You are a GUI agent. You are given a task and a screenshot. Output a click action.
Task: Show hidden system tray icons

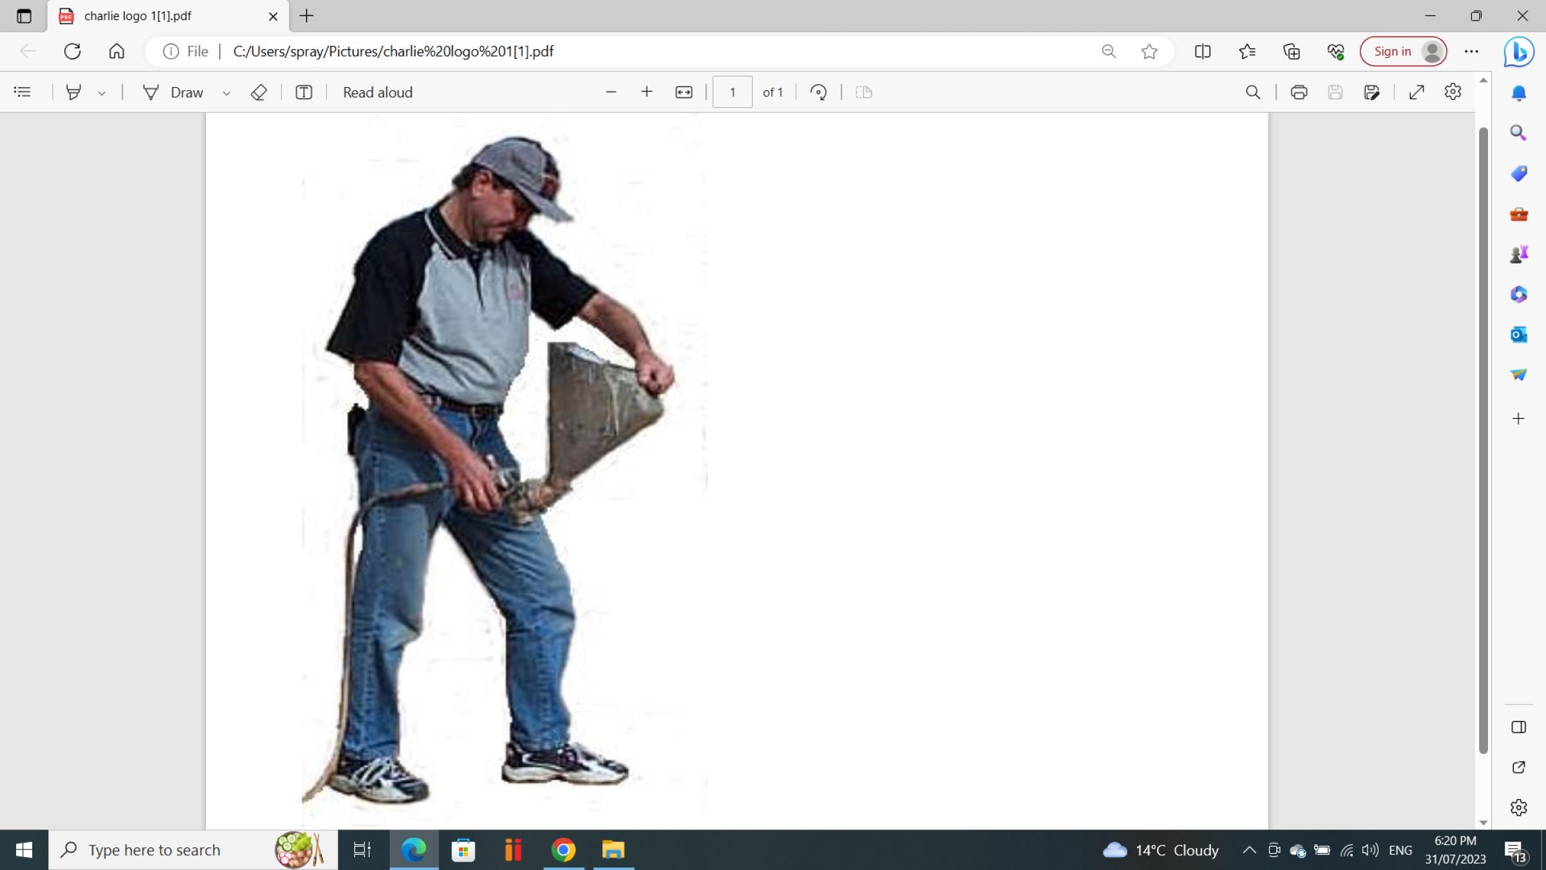tap(1249, 850)
